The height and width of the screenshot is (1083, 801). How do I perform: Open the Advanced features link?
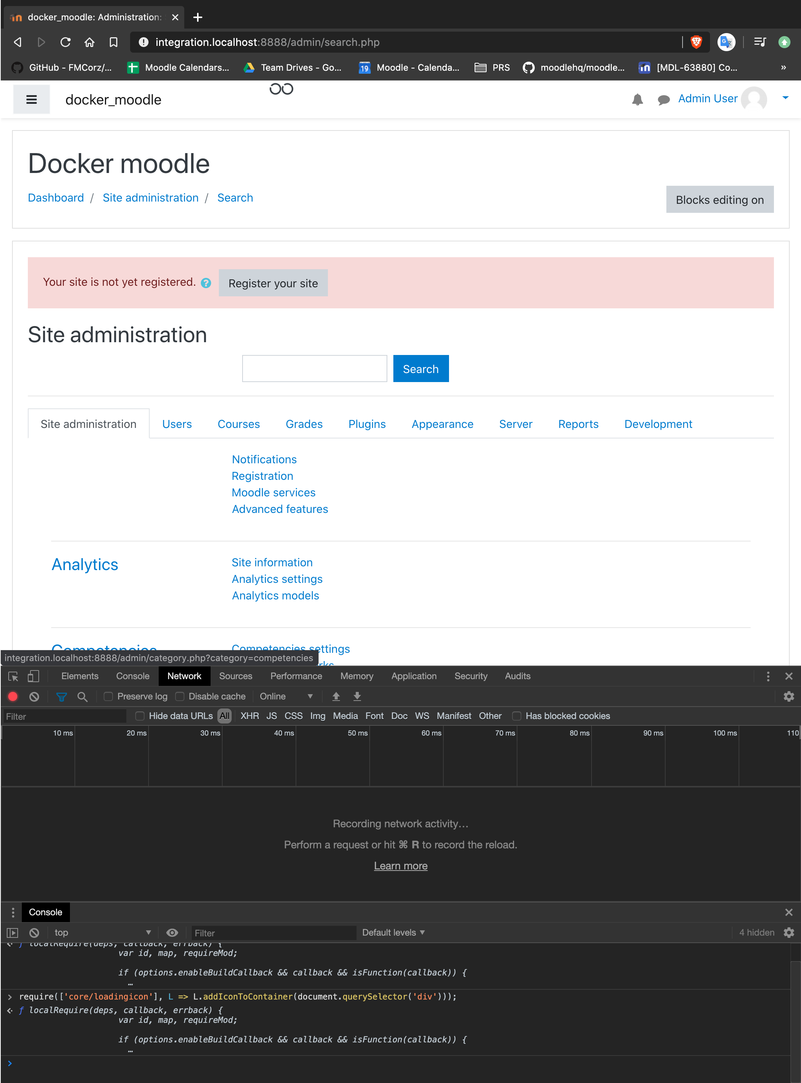[280, 509]
